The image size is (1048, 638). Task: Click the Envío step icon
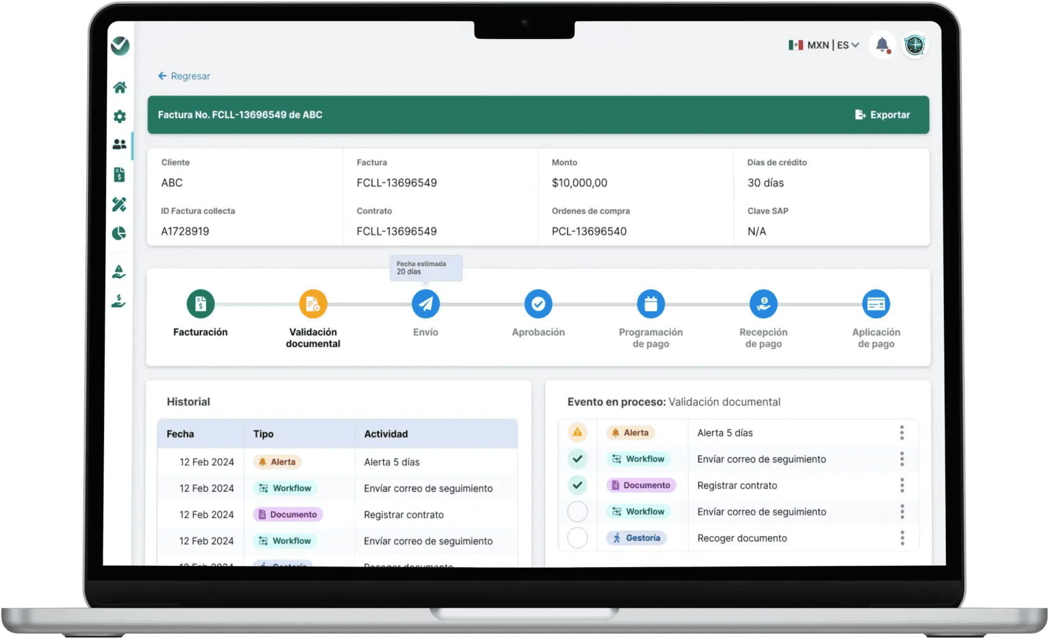(425, 304)
